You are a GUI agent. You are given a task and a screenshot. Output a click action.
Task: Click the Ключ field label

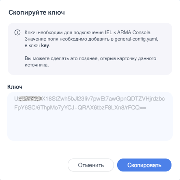[x=15, y=87]
